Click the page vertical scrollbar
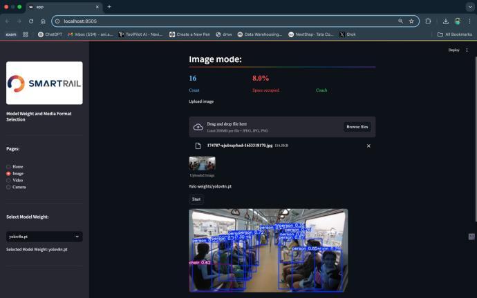 point(475,139)
